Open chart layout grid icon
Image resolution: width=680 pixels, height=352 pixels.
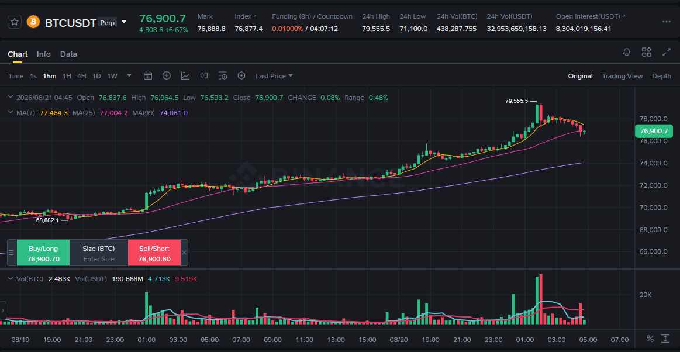click(647, 53)
